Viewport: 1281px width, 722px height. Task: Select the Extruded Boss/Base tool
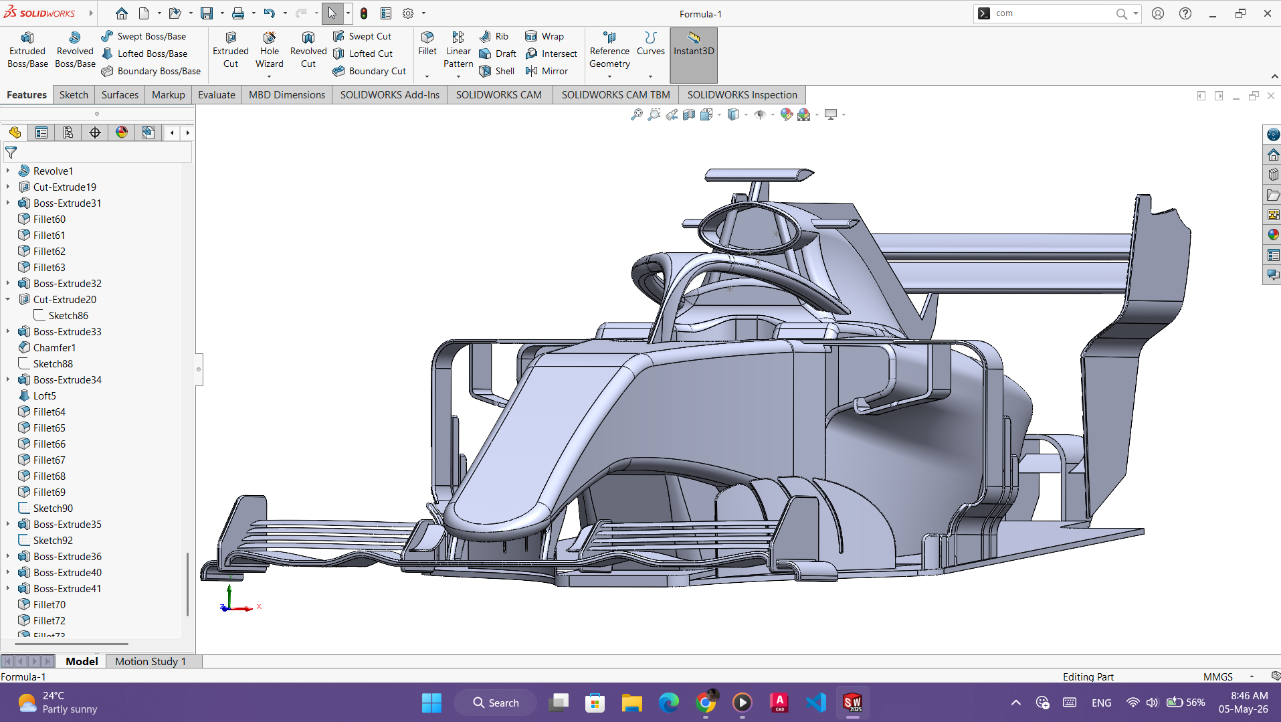(27, 50)
